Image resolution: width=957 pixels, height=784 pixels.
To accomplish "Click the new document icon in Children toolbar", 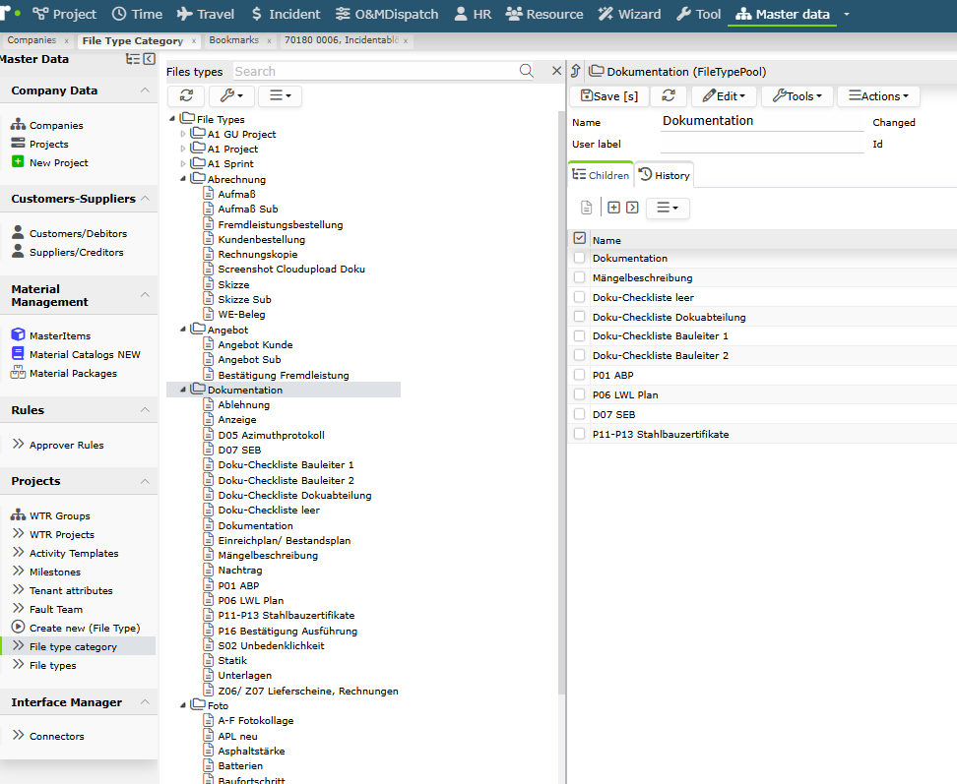I will pos(586,208).
